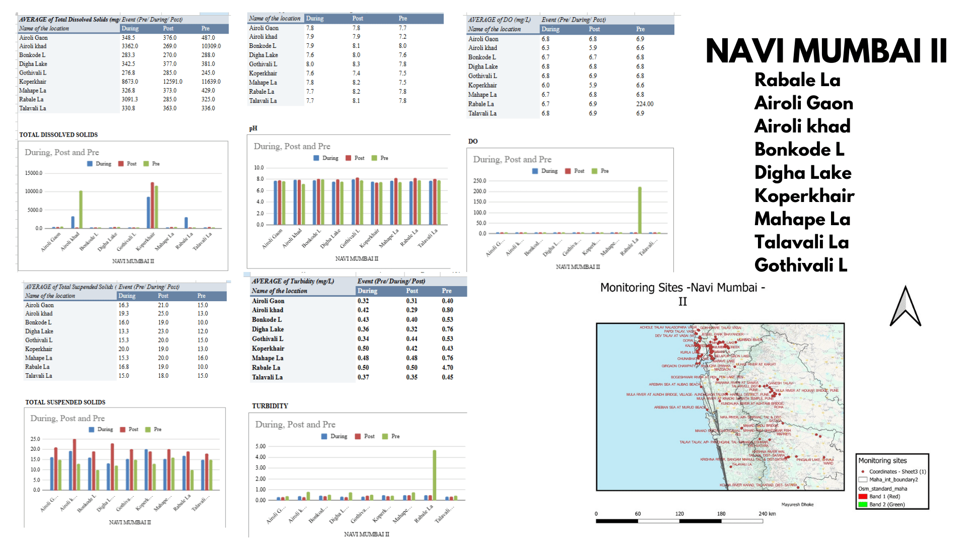Click Rabale La row in the DO table
Image resolution: width=967 pixels, height=544 pixels.
click(571, 104)
